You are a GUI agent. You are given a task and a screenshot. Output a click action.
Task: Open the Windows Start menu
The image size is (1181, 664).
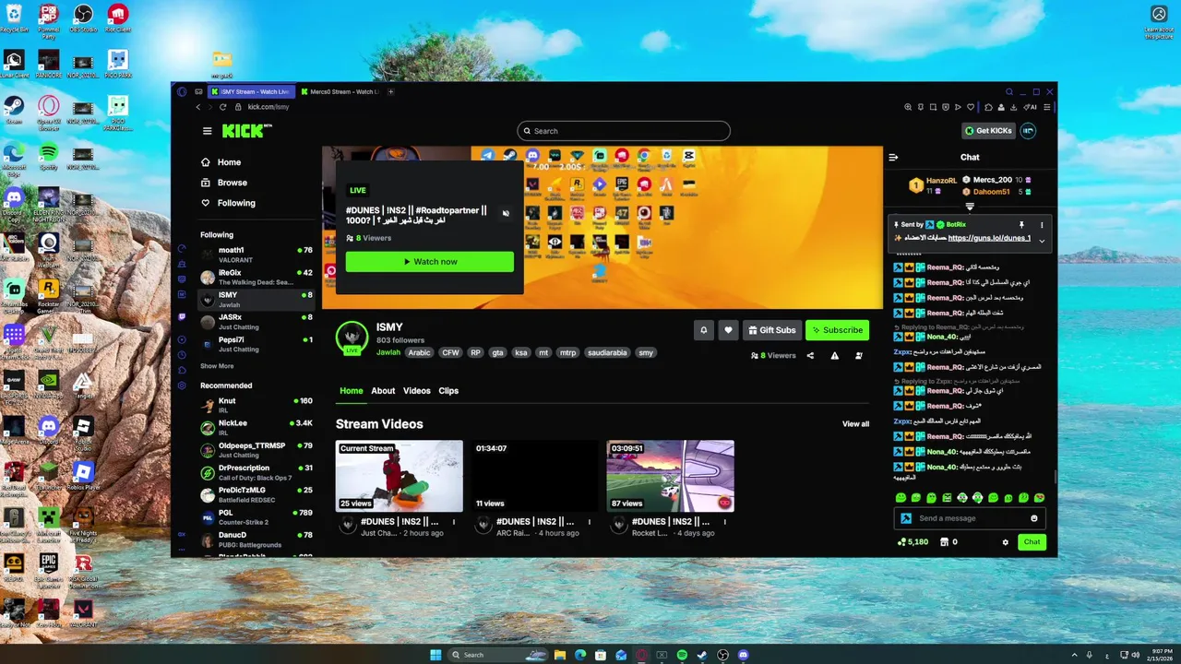pos(435,655)
